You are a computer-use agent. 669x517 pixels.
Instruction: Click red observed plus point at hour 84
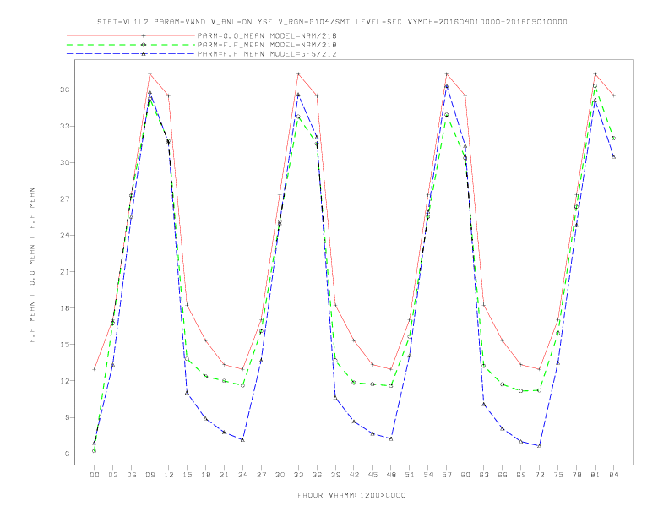[614, 95]
